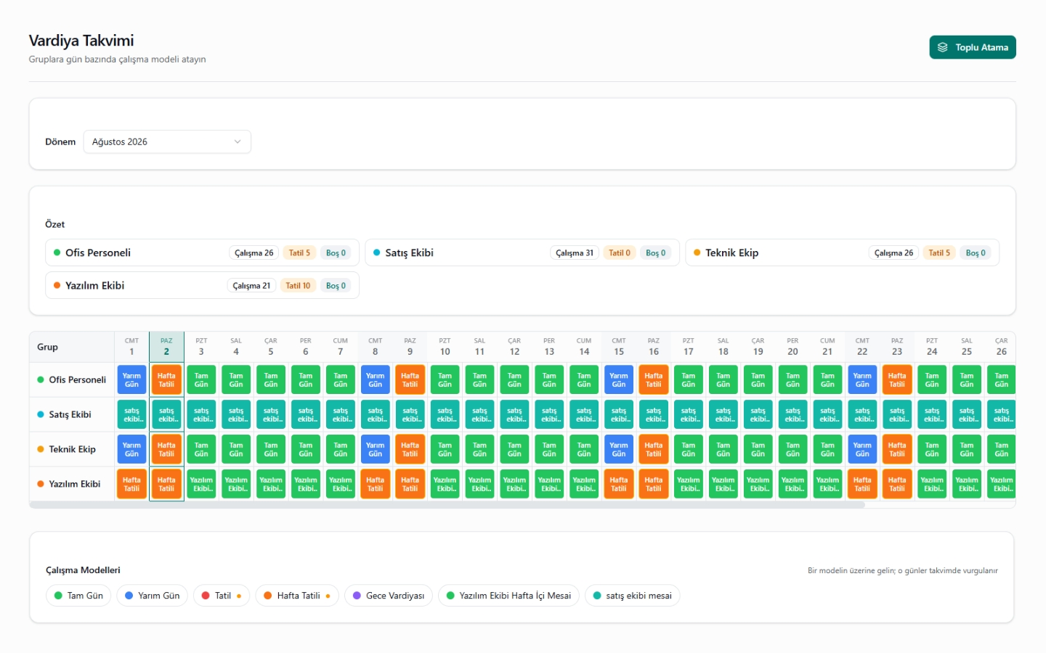Select the Hafta Tatili model chip
1046x653 pixels.
297,596
